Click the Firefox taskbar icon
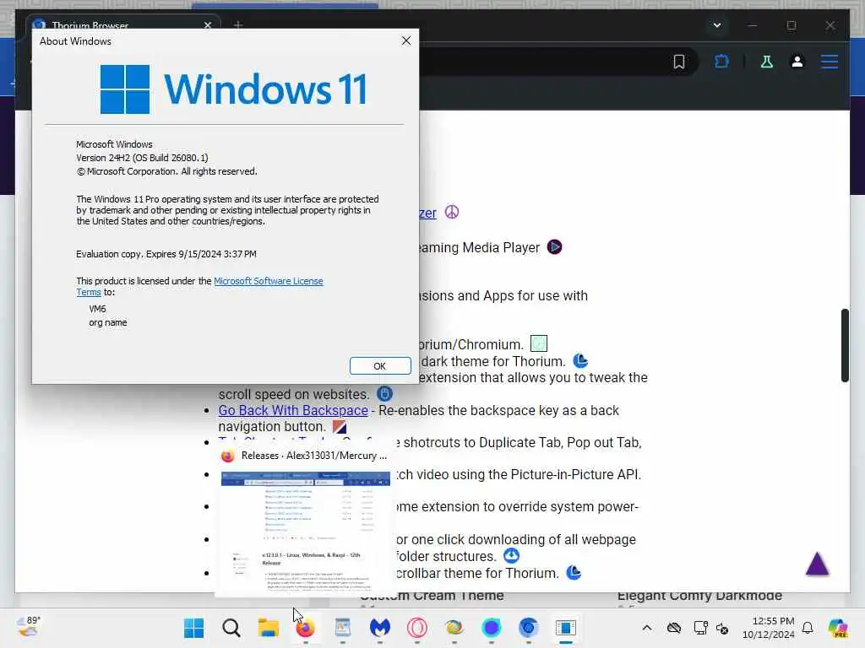Screen dimensions: 865x648 tap(305, 628)
